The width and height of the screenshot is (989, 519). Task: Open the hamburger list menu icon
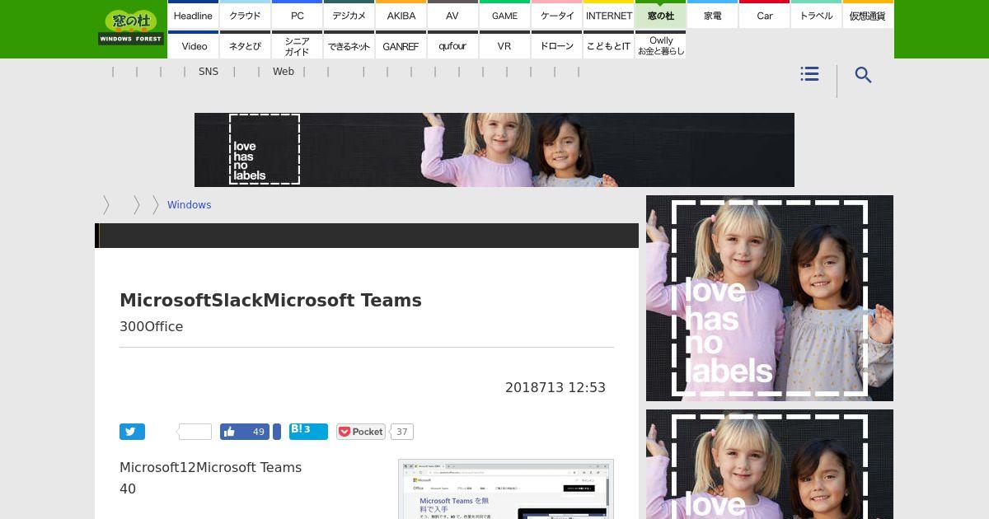[809, 74]
